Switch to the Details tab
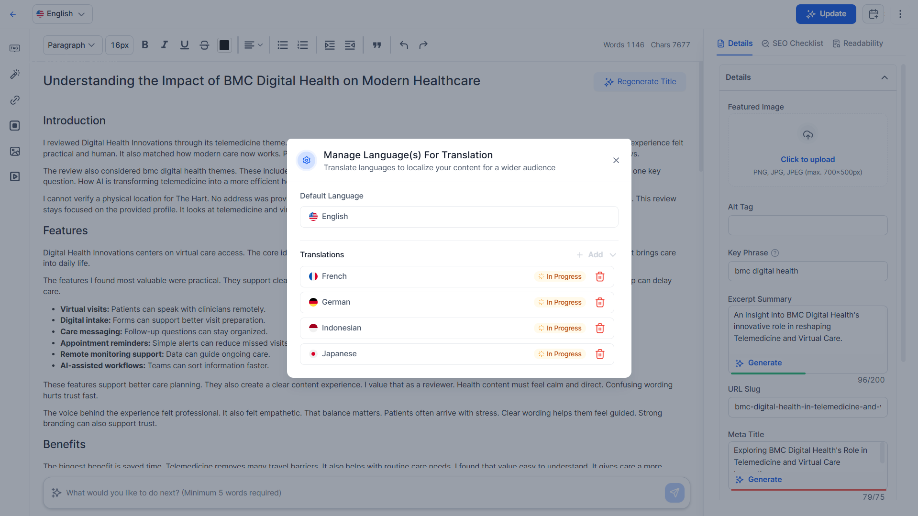Screen dimensions: 918x516 734,44
